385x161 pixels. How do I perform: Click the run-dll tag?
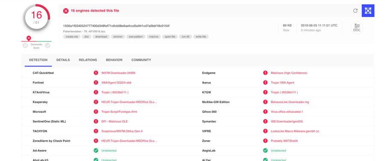tap(185, 37)
